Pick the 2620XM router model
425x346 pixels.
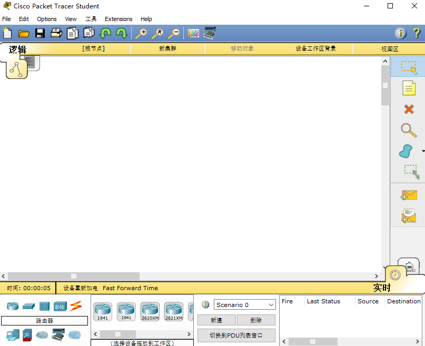tap(150, 312)
